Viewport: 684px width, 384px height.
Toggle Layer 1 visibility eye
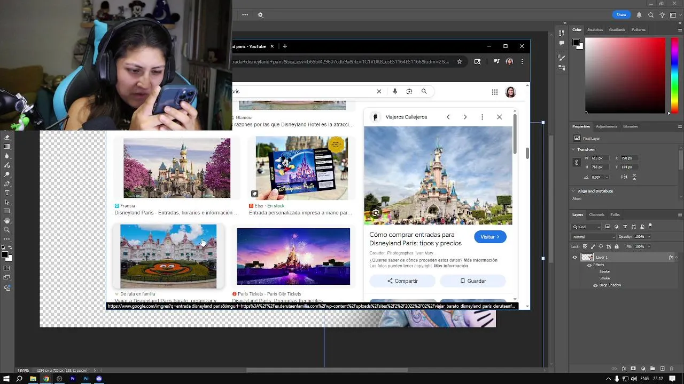[575, 257]
